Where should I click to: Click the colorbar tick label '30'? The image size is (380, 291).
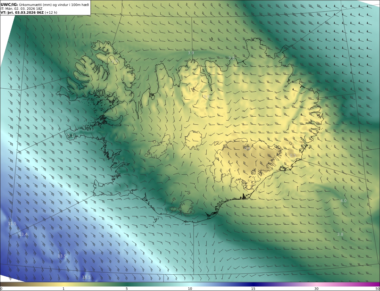[316, 289]
